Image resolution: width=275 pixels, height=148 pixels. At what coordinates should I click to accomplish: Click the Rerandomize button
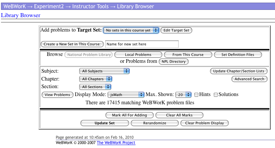[x=155, y=123]
